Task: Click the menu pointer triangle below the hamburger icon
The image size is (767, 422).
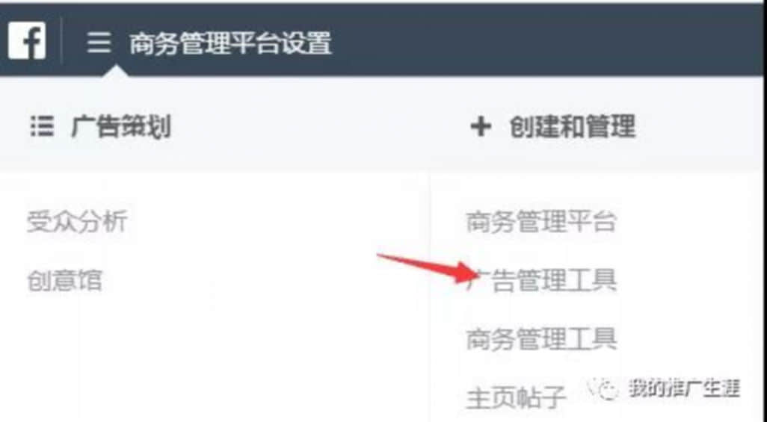Action: point(117,71)
